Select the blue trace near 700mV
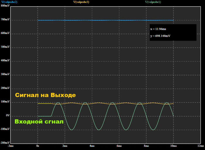Image resolution: width=205 pixels, height=150 pixels. coord(105,20)
